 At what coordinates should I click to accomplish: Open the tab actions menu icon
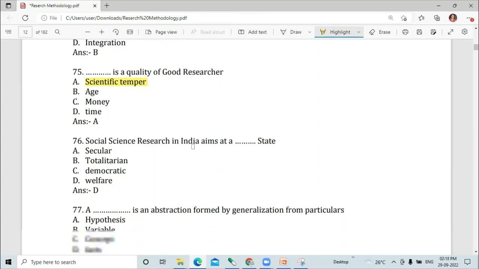pyautogui.click(x=8, y=6)
